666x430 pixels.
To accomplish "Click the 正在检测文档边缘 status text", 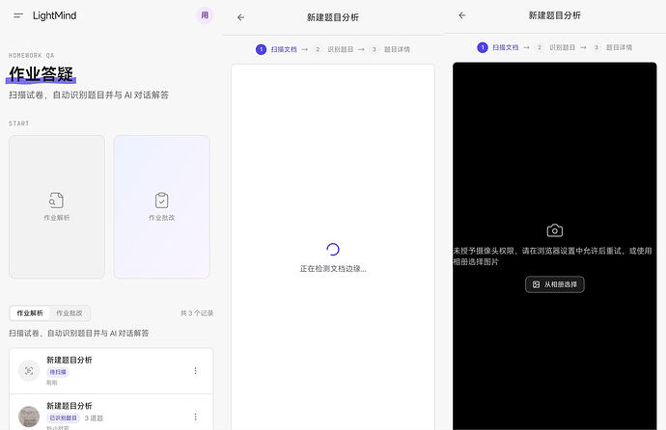I will pyautogui.click(x=333, y=269).
